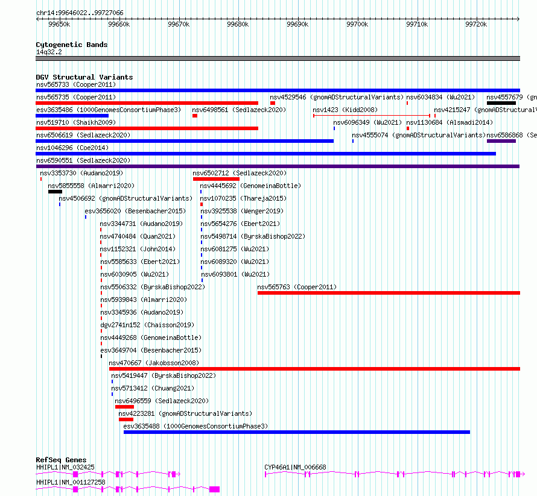Select nsv1130684 (Alsmadi2014) label

tap(450, 122)
